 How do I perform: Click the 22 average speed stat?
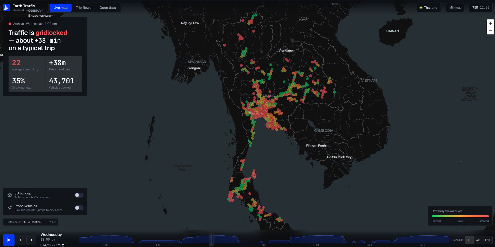27,65
